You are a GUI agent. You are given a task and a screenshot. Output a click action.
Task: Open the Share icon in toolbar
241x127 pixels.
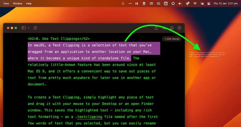(156, 28)
